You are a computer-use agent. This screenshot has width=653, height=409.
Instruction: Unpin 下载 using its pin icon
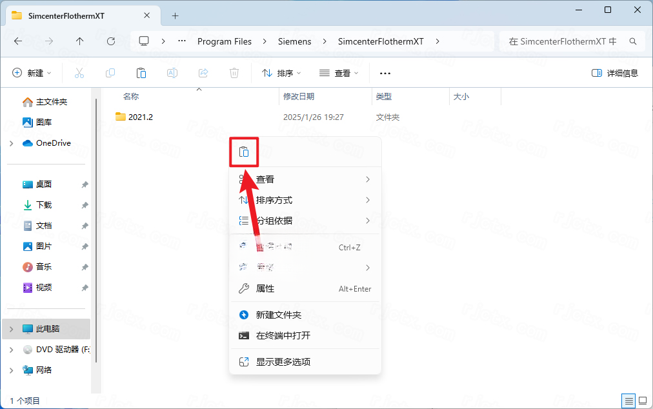tap(85, 205)
